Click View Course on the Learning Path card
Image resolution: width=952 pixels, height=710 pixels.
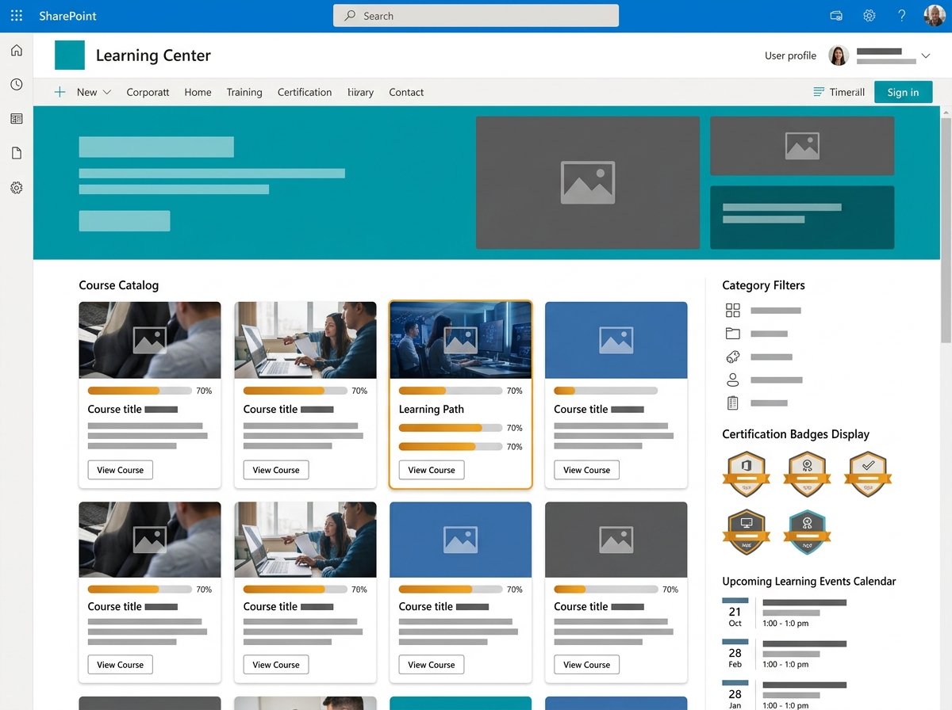click(x=432, y=470)
